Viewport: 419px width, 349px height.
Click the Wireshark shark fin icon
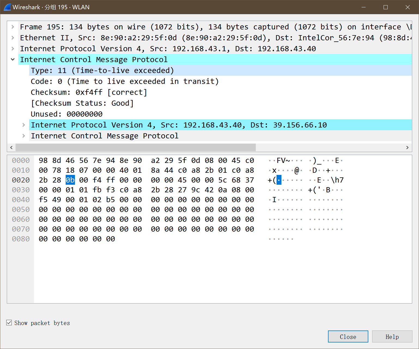point(7,7)
